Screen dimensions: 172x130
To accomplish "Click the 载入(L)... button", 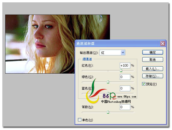I will pyautogui.click(x=152, y=69).
